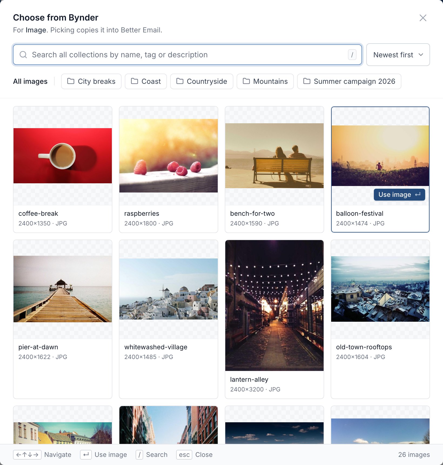Click the City breaks folder icon
443x465 pixels.
71,81
